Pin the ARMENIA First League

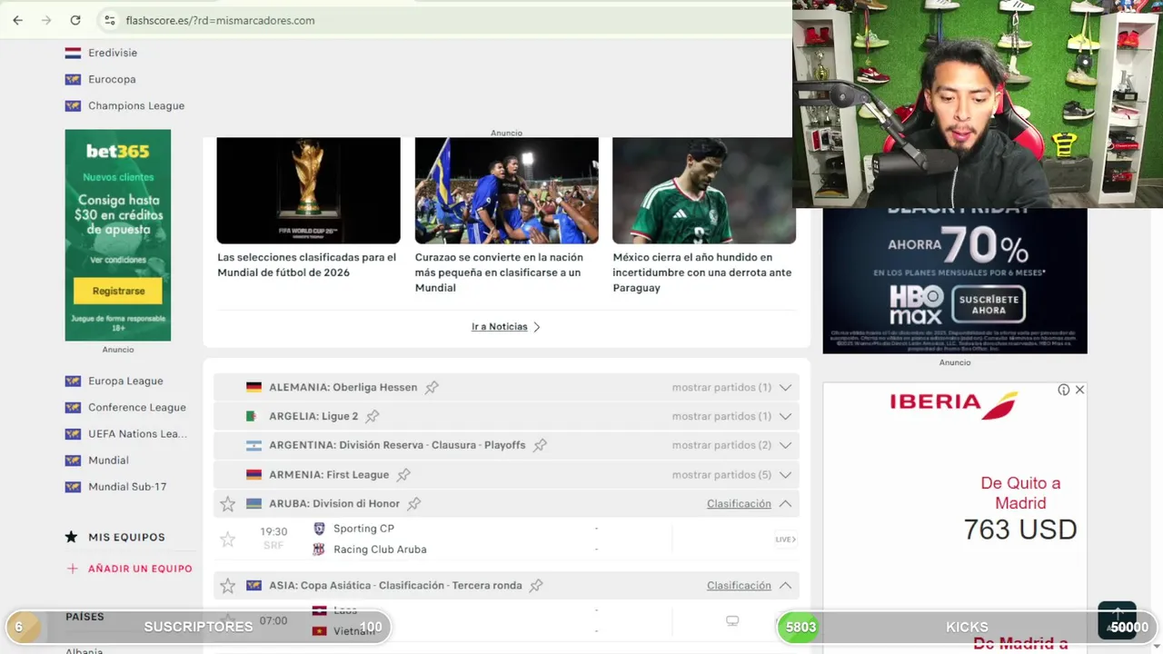pyautogui.click(x=403, y=474)
